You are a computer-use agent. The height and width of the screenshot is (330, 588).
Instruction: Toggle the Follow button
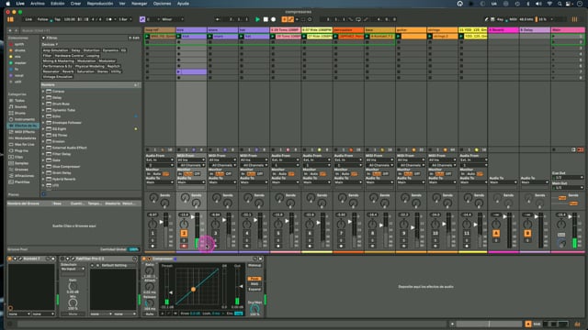pyautogui.click(x=42, y=19)
